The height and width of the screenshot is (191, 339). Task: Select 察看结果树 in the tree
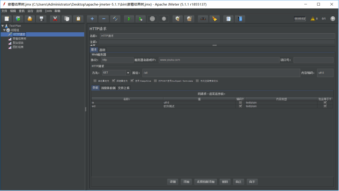(x=20, y=39)
